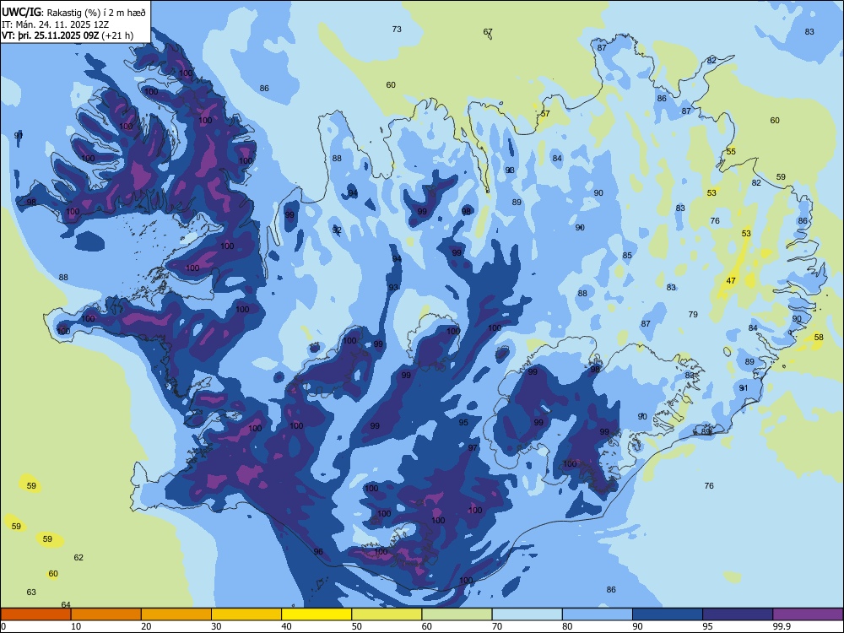
Task: Click the map value '64'
Action: 66,604
